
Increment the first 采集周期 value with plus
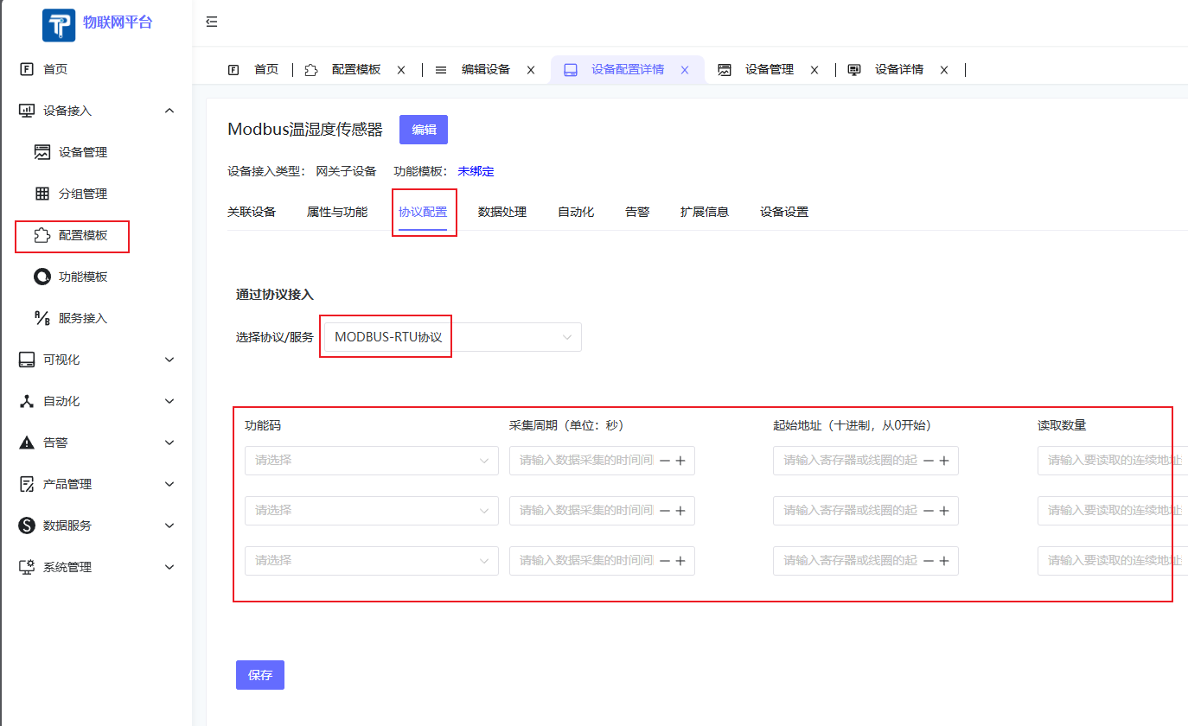pos(680,460)
